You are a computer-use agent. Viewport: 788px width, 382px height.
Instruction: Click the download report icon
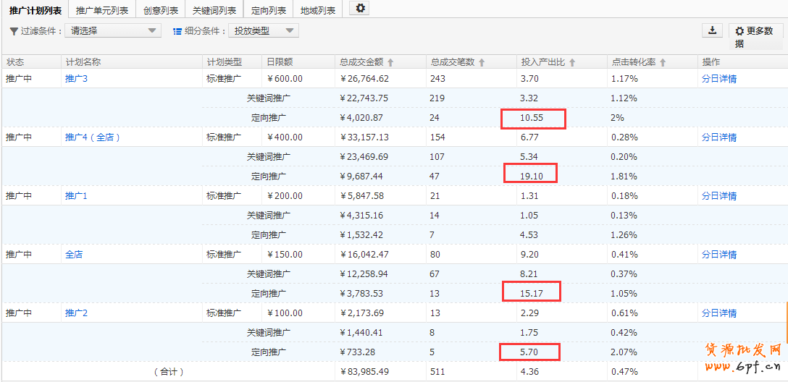click(712, 30)
